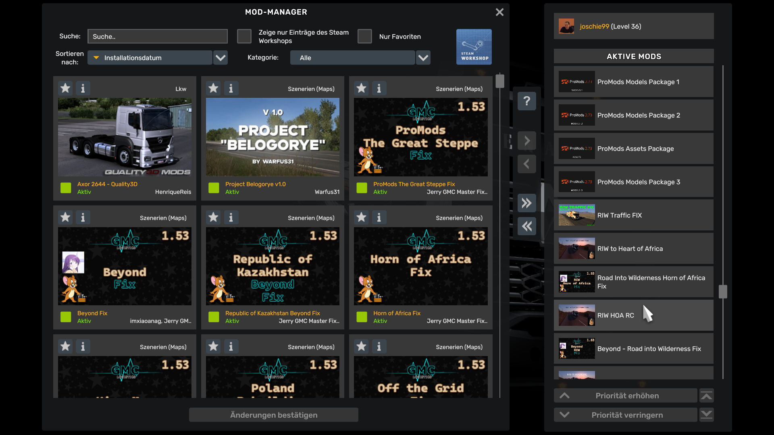The width and height of the screenshot is (774, 435).
Task: Show info for Axor 2644 - Quality3D mod
Action: click(83, 88)
